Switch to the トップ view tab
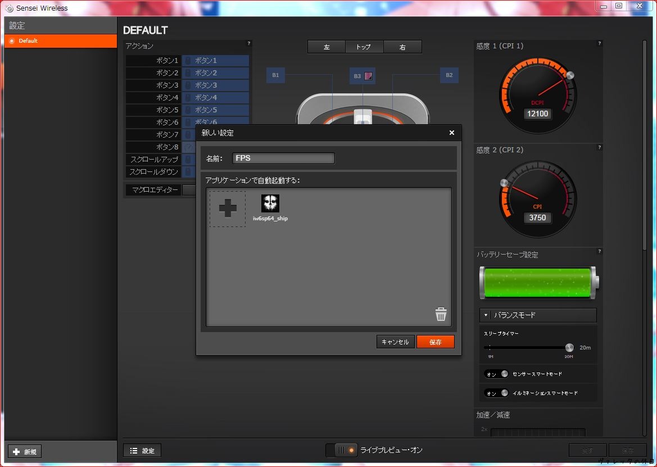This screenshot has height=467, width=657. (364, 47)
